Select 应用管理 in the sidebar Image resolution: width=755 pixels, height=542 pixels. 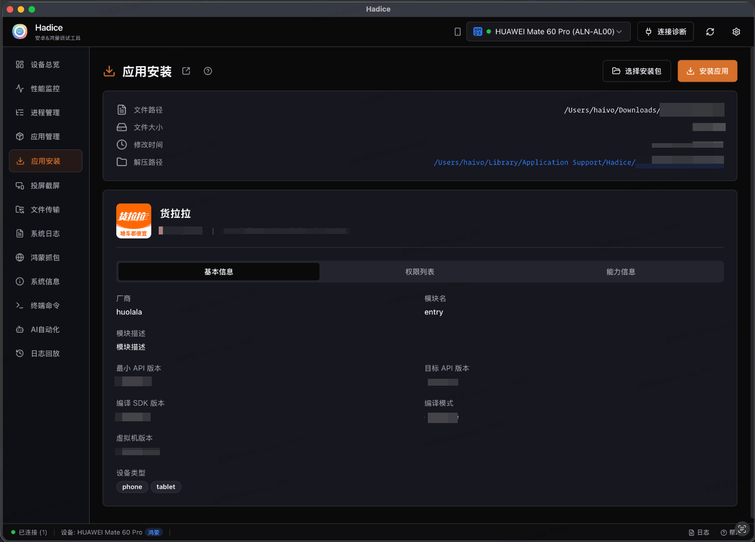point(45,137)
